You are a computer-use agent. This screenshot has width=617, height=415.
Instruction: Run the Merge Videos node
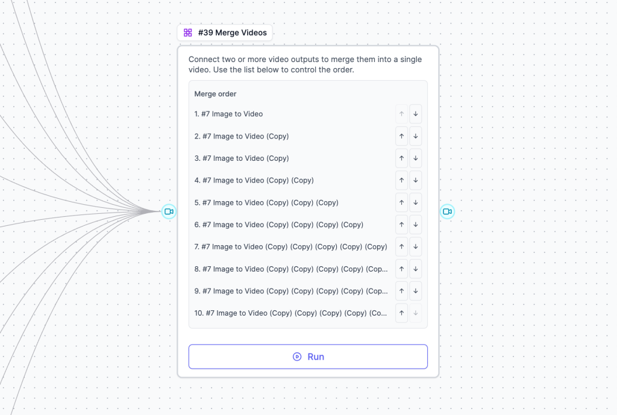(308, 357)
